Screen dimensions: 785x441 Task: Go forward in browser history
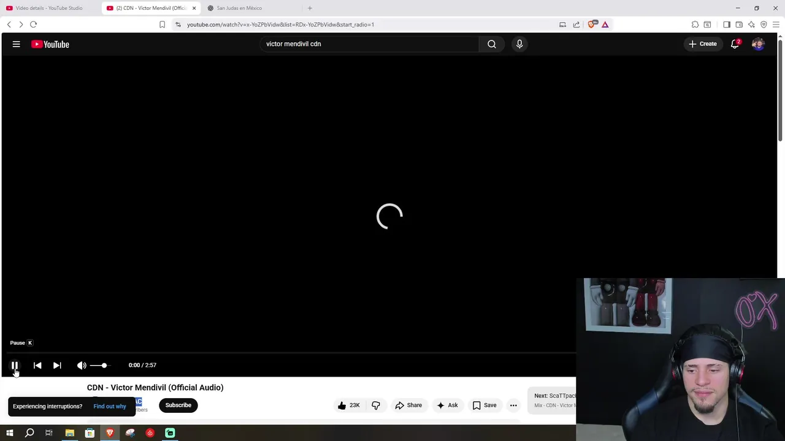pos(21,24)
